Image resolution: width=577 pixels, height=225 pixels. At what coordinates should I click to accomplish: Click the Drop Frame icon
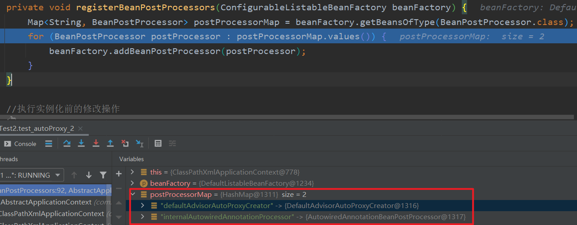click(x=125, y=143)
